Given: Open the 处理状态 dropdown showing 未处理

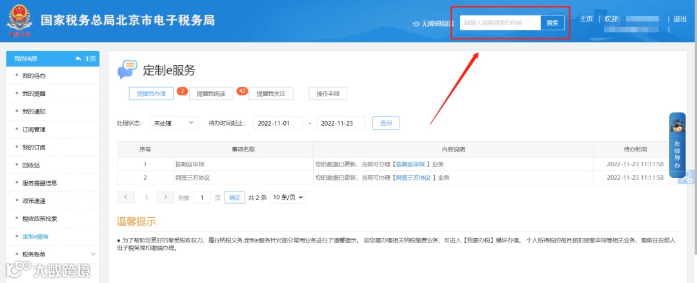Looking at the screenshot, I should [x=174, y=123].
